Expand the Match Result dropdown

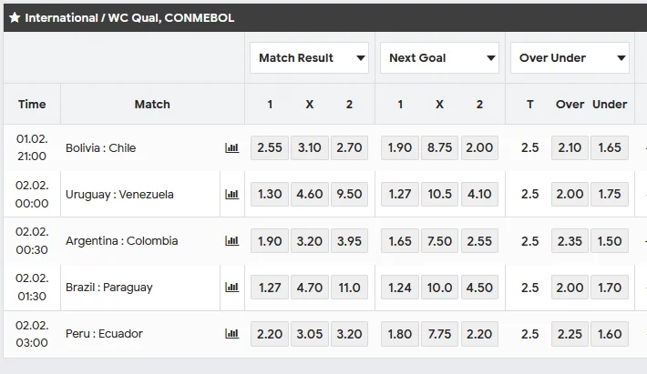click(309, 58)
